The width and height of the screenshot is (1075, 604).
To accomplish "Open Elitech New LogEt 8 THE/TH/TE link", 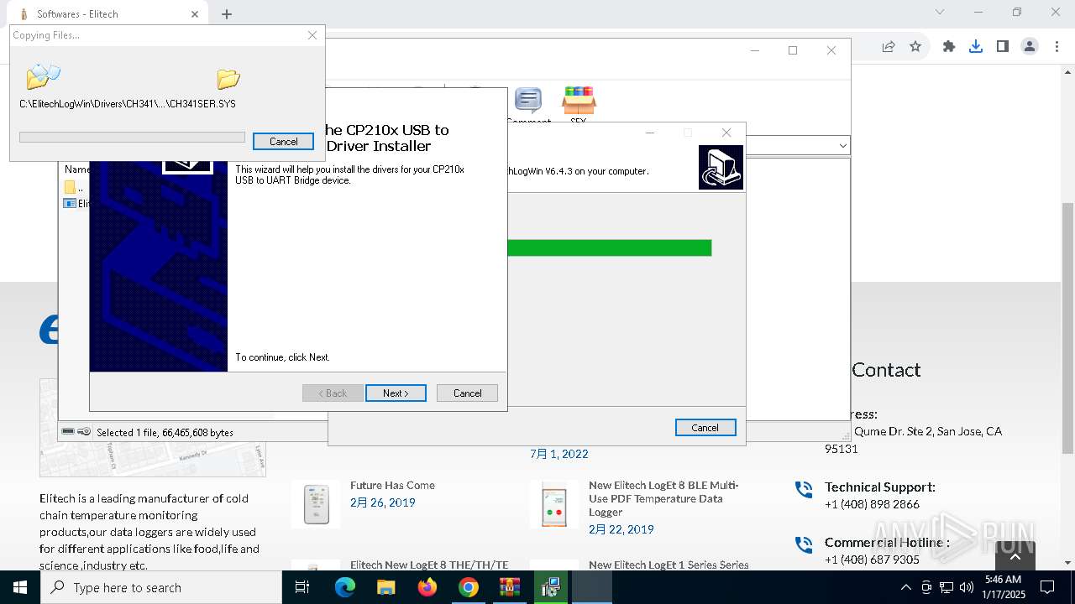I will tap(429, 565).
